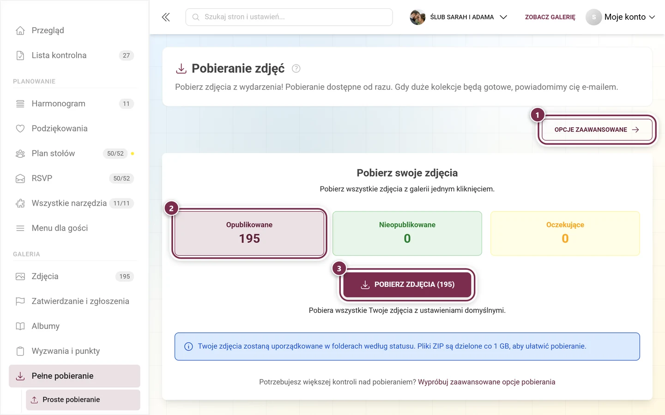Select the Nieopublikowane 0 card
The image size is (665, 415).
(407, 233)
